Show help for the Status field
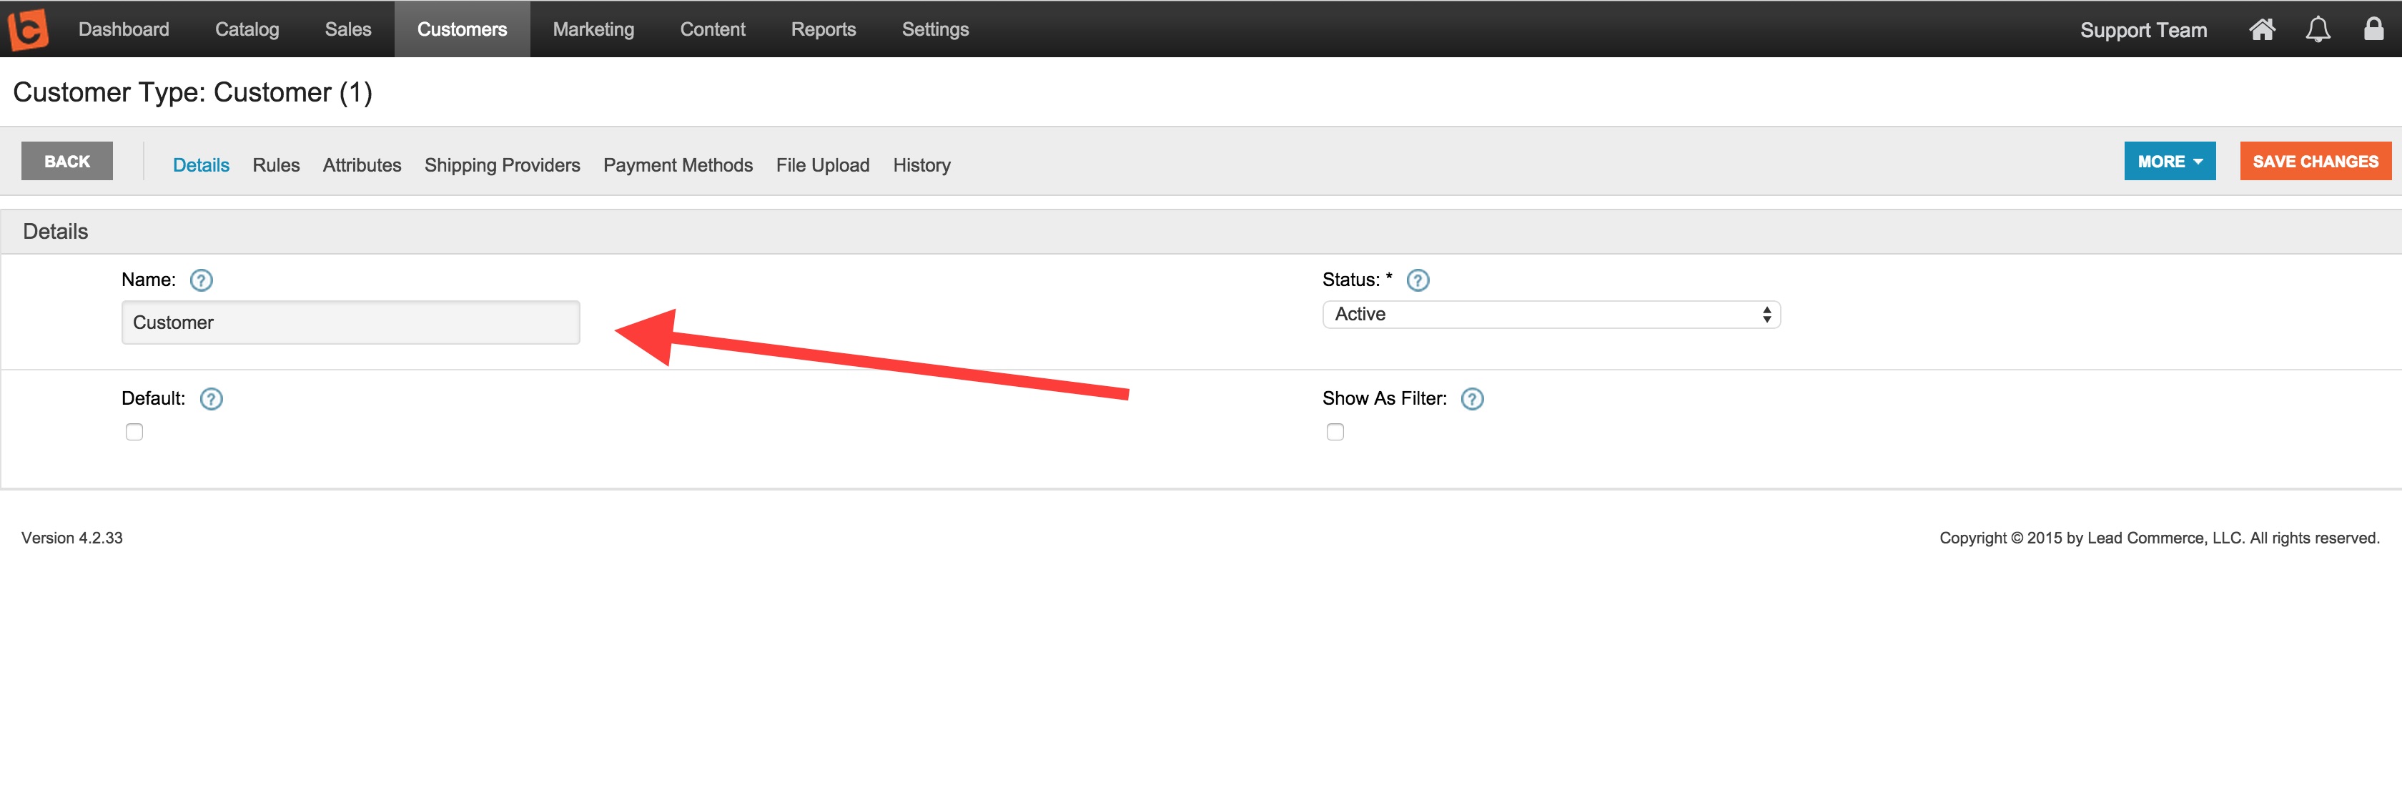2402x788 pixels. [1418, 280]
